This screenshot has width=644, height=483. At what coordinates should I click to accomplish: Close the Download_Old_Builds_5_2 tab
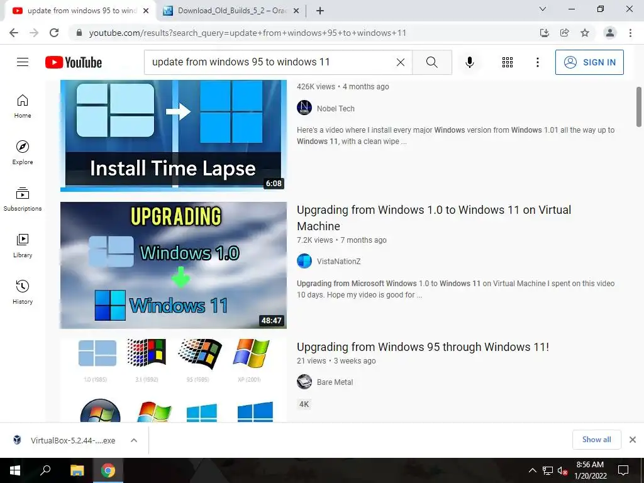[296, 11]
